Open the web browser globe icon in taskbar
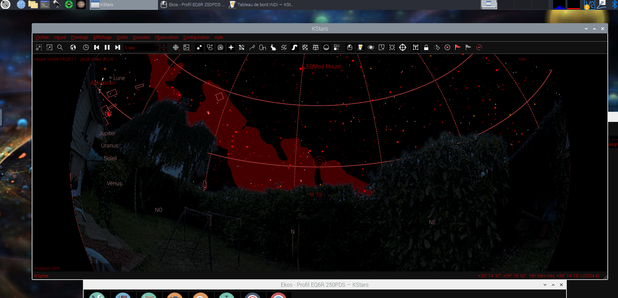 pyautogui.click(x=21, y=4)
